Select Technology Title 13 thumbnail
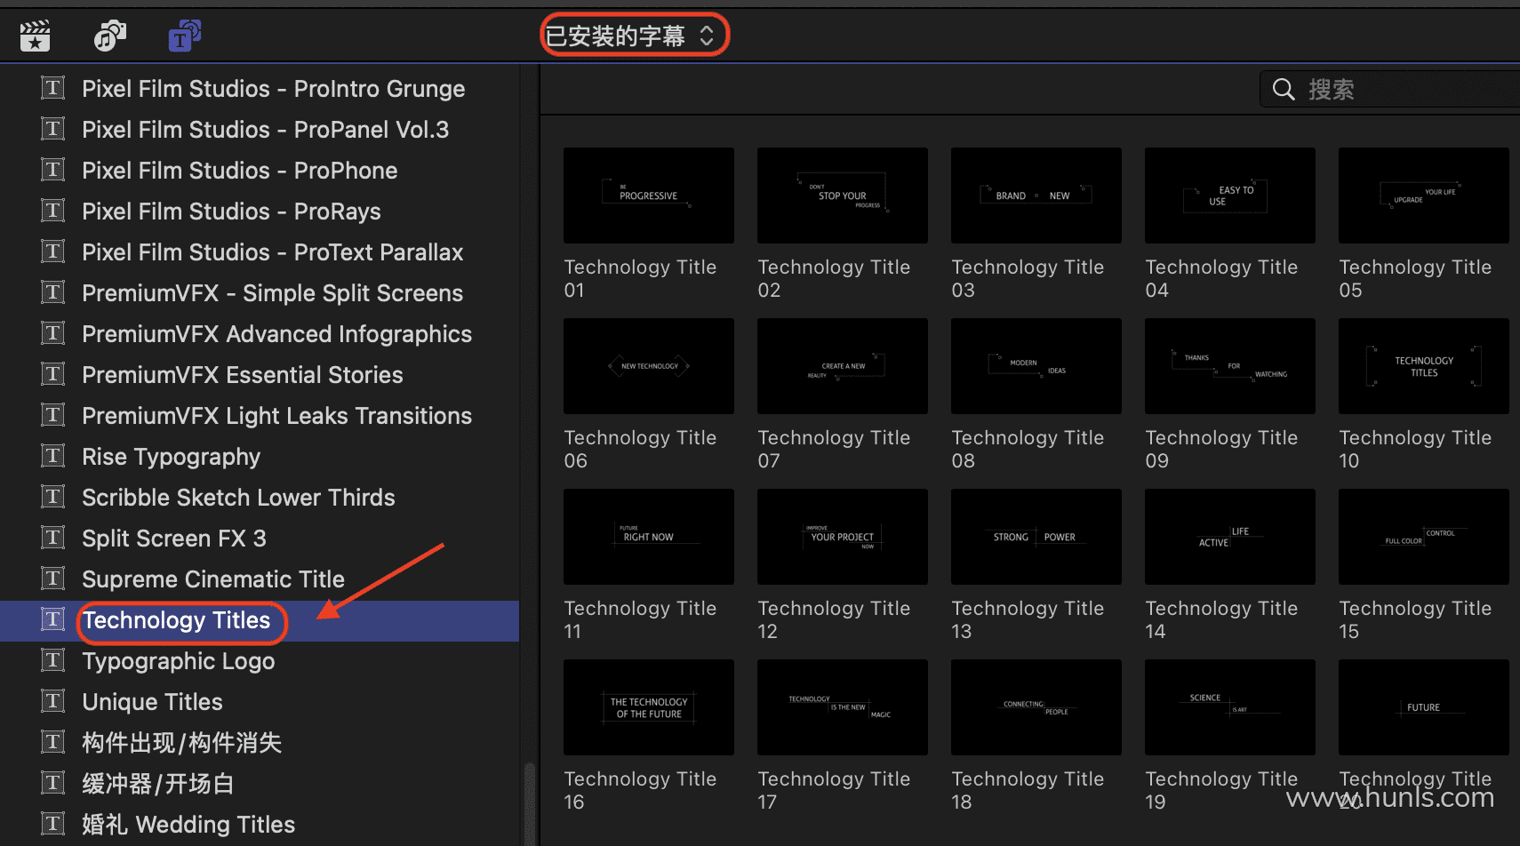 1036,537
